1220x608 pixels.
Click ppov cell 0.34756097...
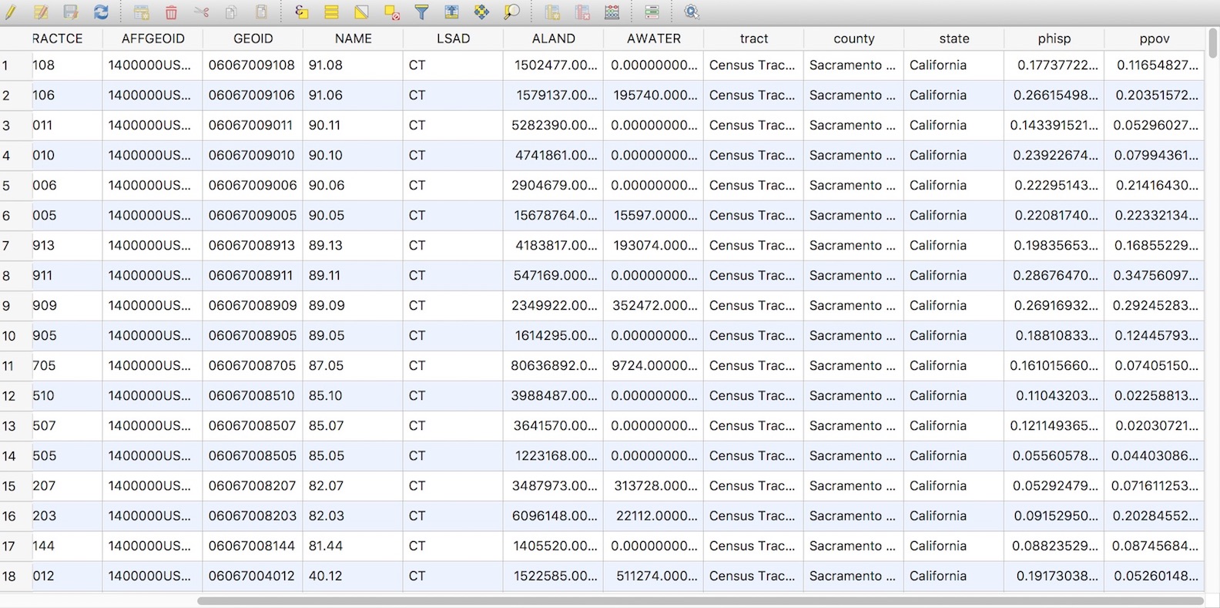click(1154, 276)
